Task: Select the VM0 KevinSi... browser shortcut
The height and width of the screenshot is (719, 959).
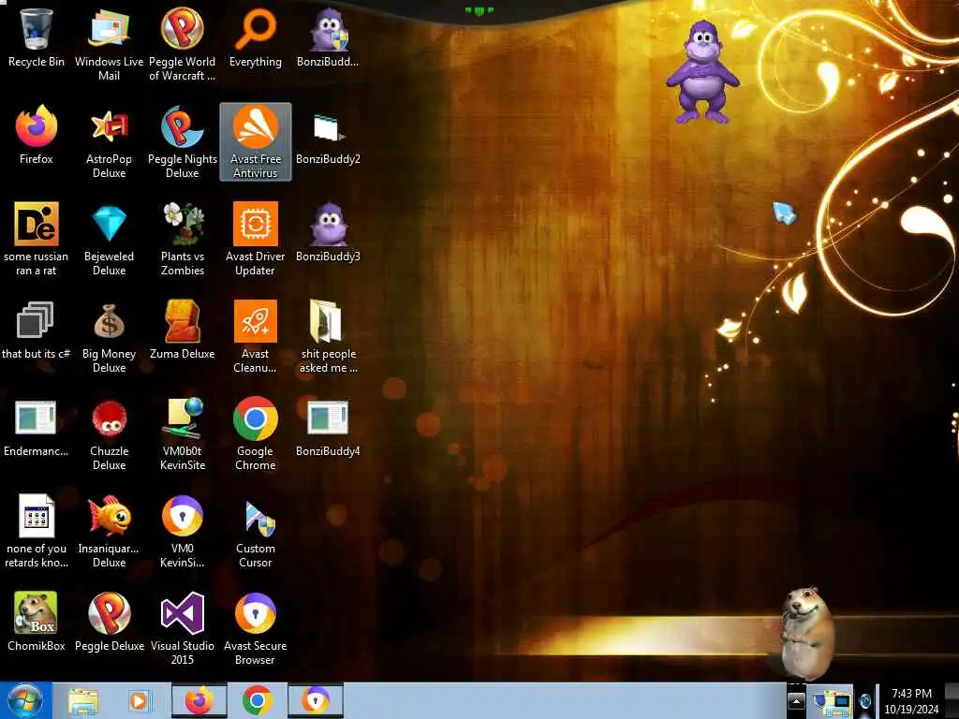Action: 183,532
